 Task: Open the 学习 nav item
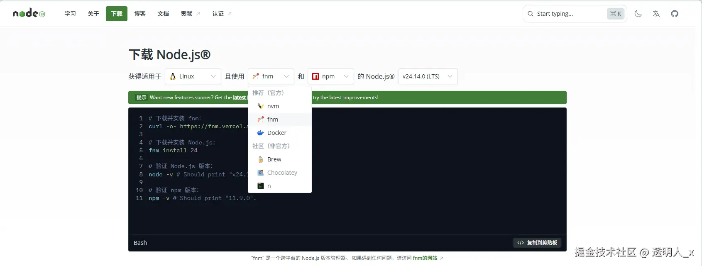click(x=70, y=14)
